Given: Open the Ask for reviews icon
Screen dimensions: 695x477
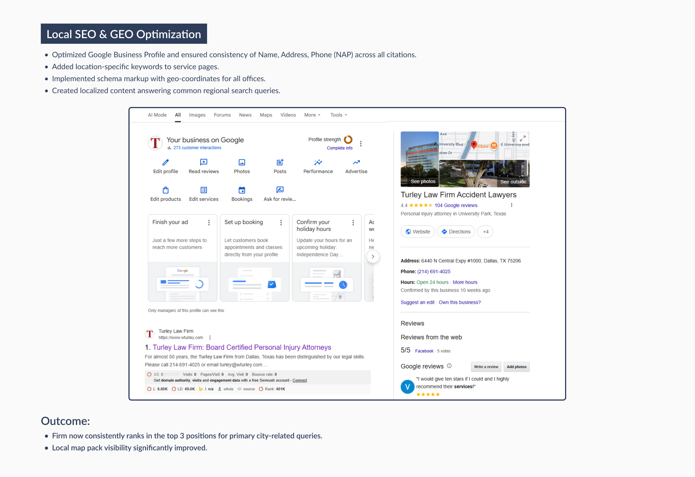Looking at the screenshot, I should 280,190.
